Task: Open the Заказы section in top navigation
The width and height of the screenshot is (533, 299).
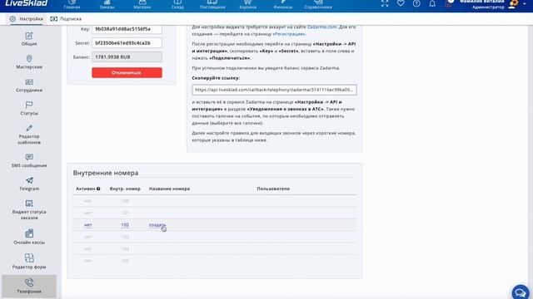Action: (107, 5)
